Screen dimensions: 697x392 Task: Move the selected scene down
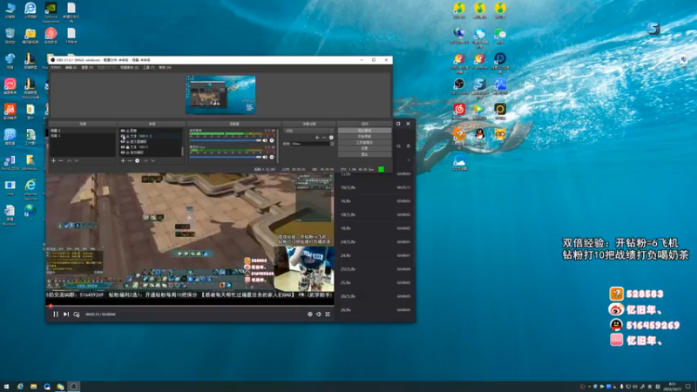[x=77, y=161]
